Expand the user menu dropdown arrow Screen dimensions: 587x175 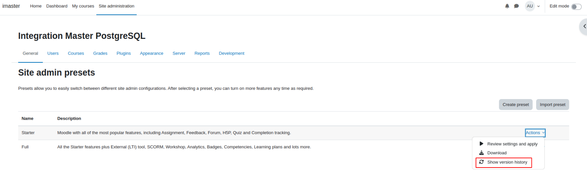pyautogui.click(x=538, y=6)
